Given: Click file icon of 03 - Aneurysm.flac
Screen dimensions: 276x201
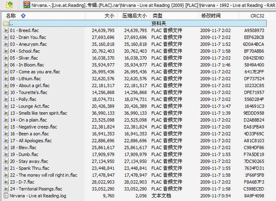Looking at the screenshot, I should (x=6, y=44).
